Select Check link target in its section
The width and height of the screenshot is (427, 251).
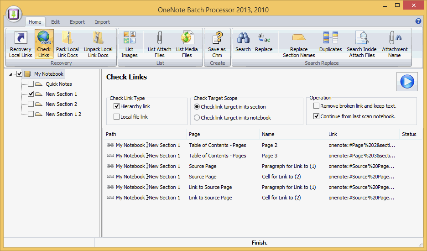(197, 107)
